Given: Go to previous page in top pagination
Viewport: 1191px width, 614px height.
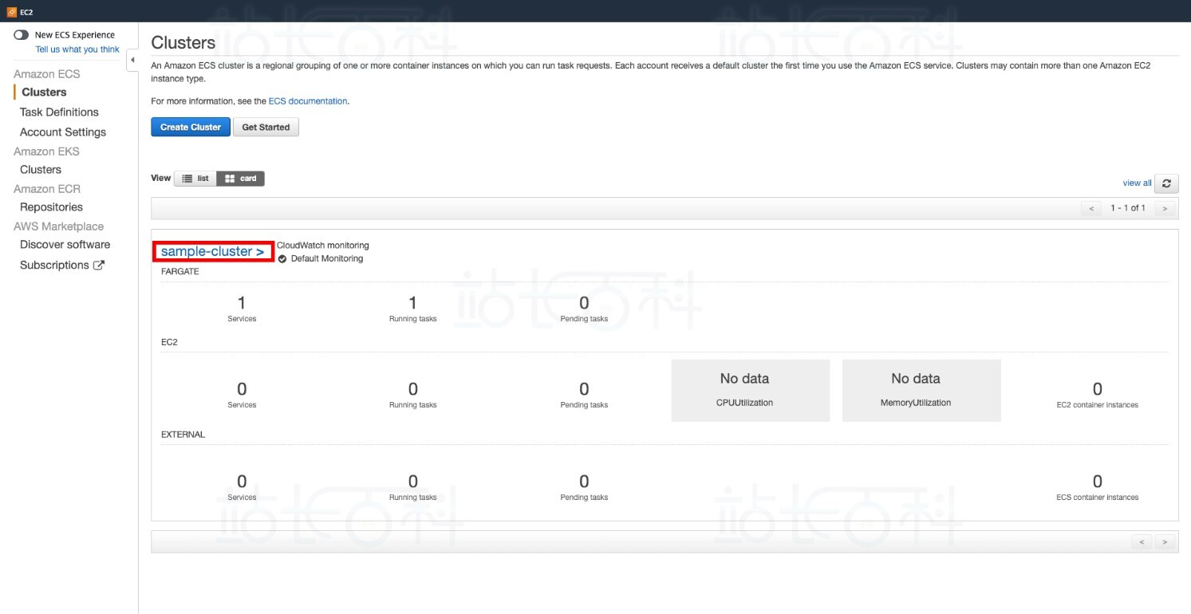Looking at the screenshot, I should point(1091,209).
